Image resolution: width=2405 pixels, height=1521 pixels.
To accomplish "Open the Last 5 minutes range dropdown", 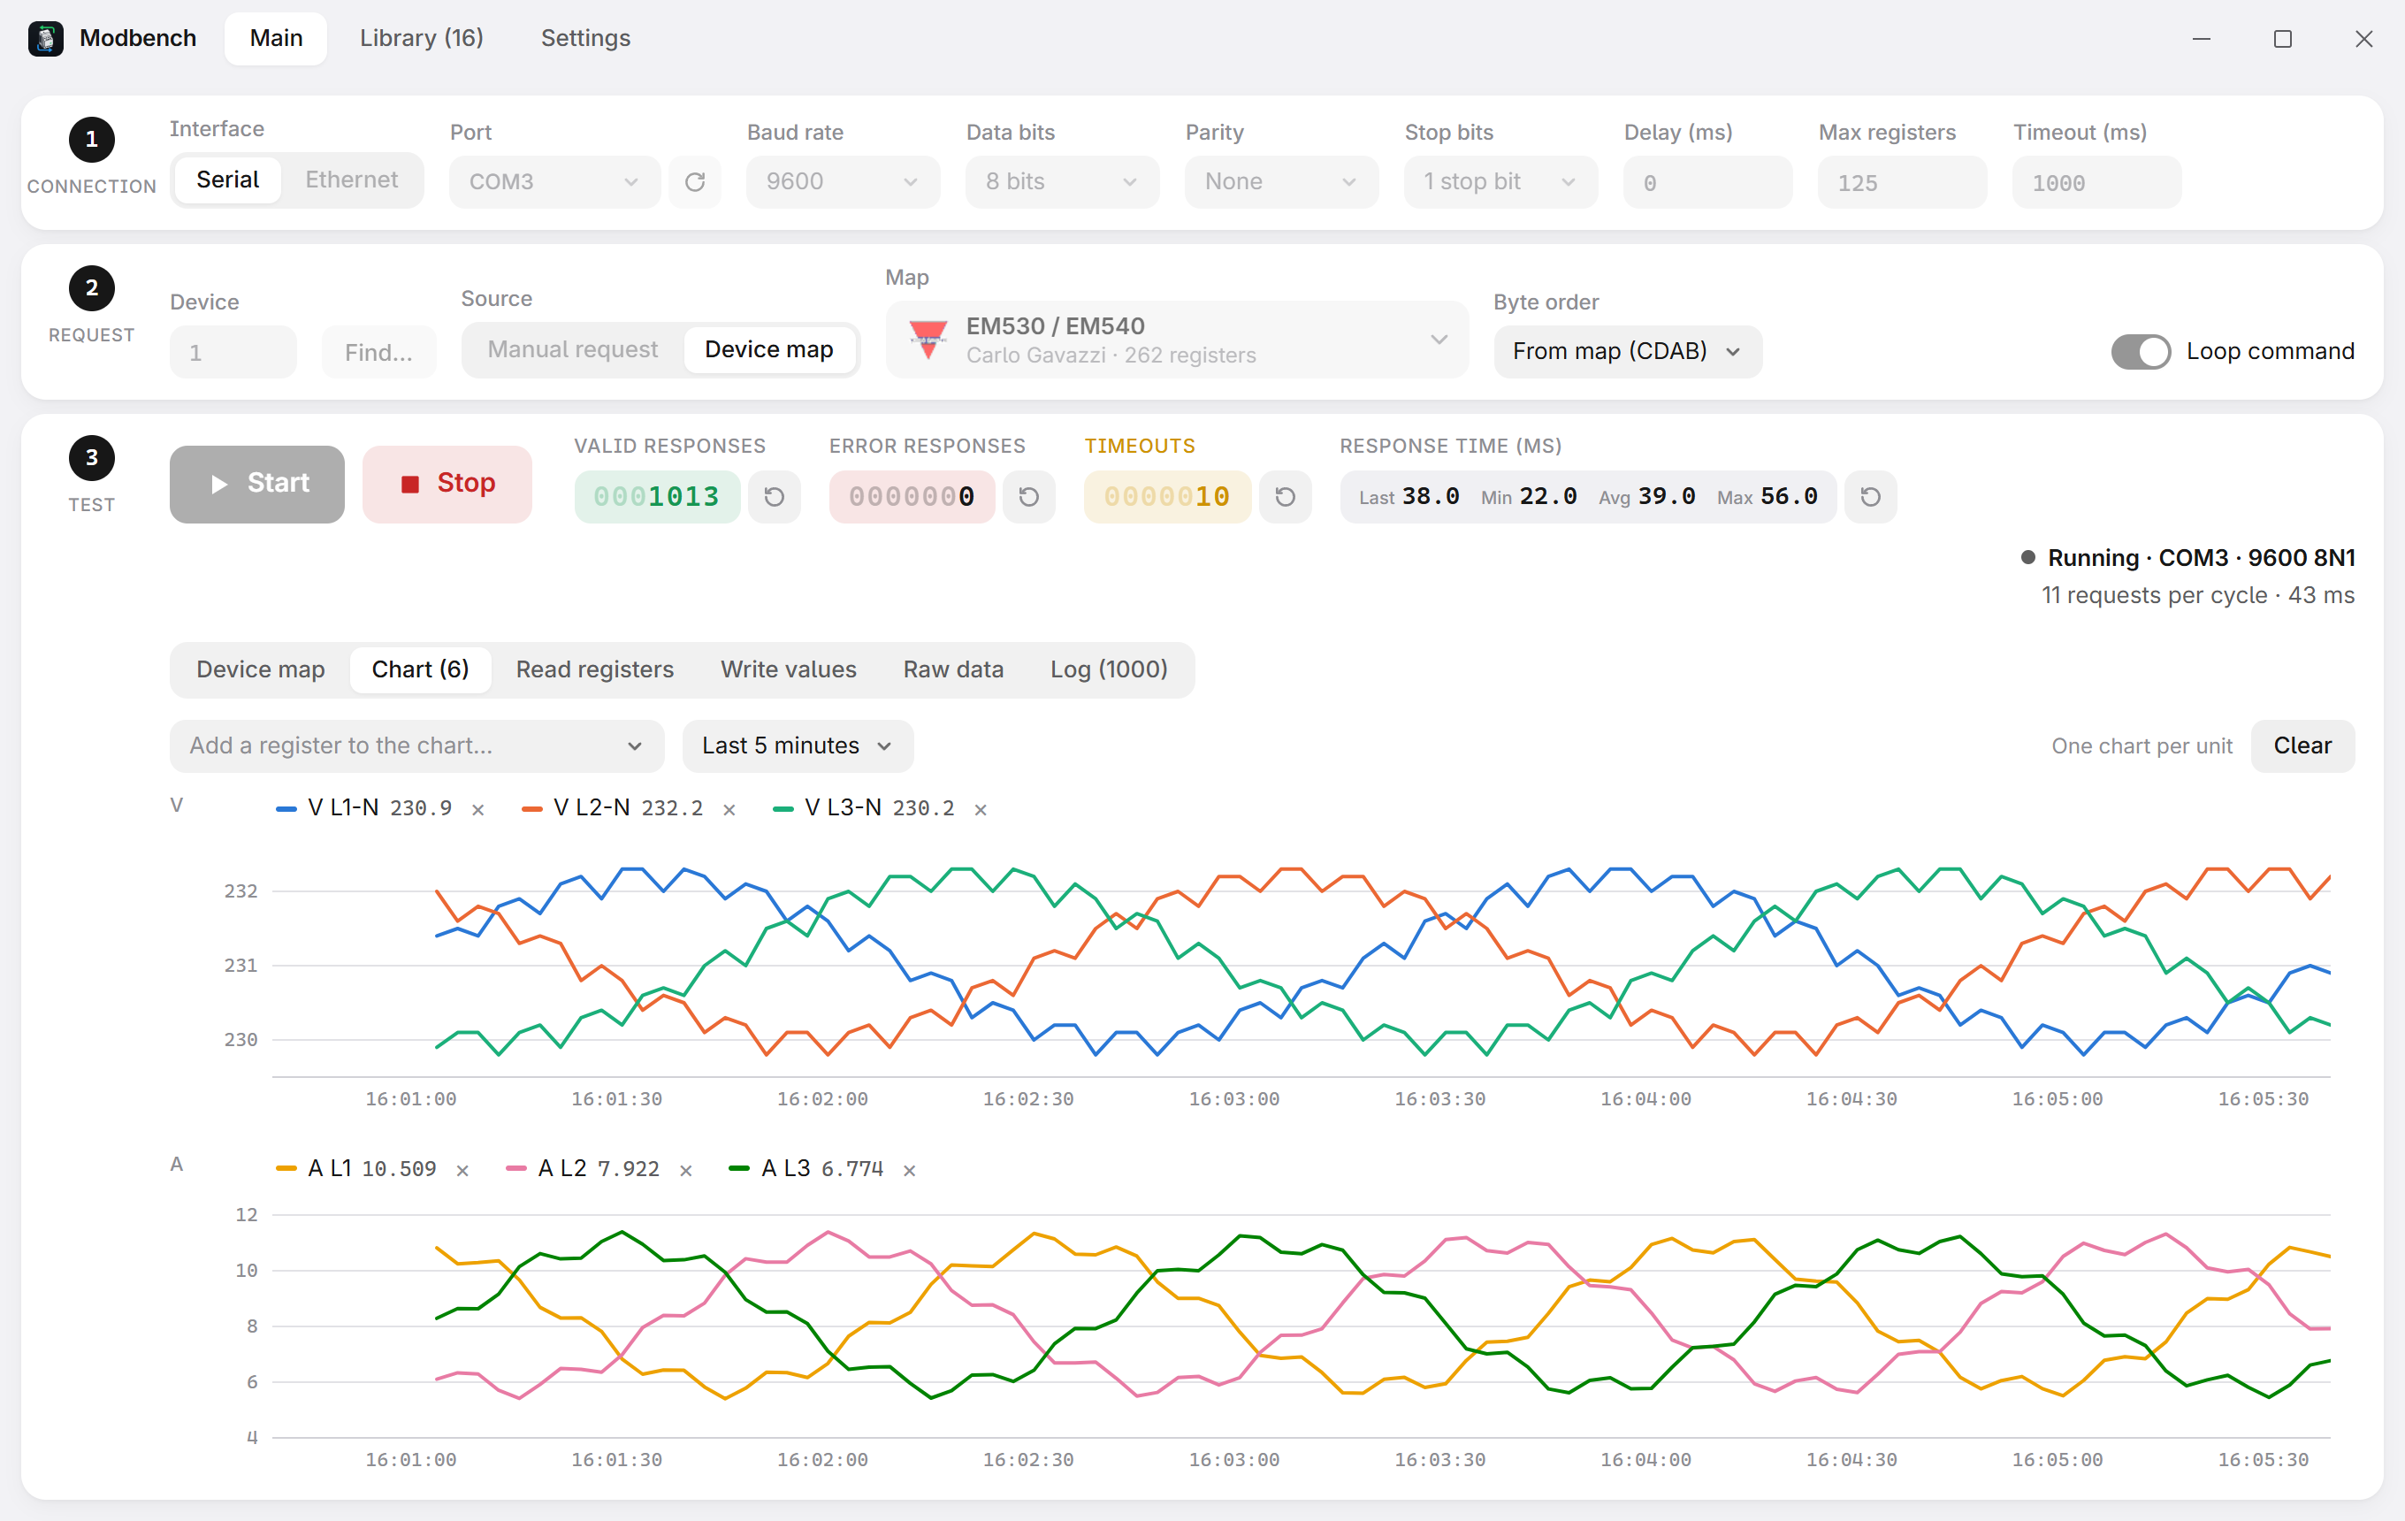I will (797, 746).
